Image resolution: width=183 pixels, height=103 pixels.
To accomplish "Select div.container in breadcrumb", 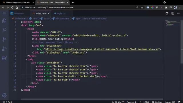I will 63,19.
